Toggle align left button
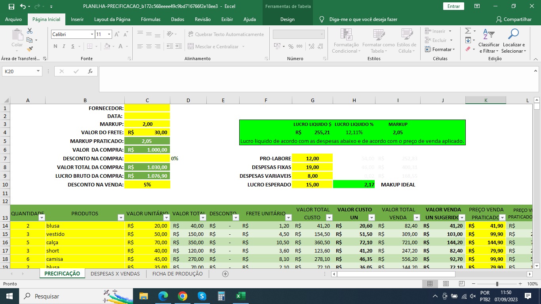This screenshot has height=304, width=541. click(139, 46)
